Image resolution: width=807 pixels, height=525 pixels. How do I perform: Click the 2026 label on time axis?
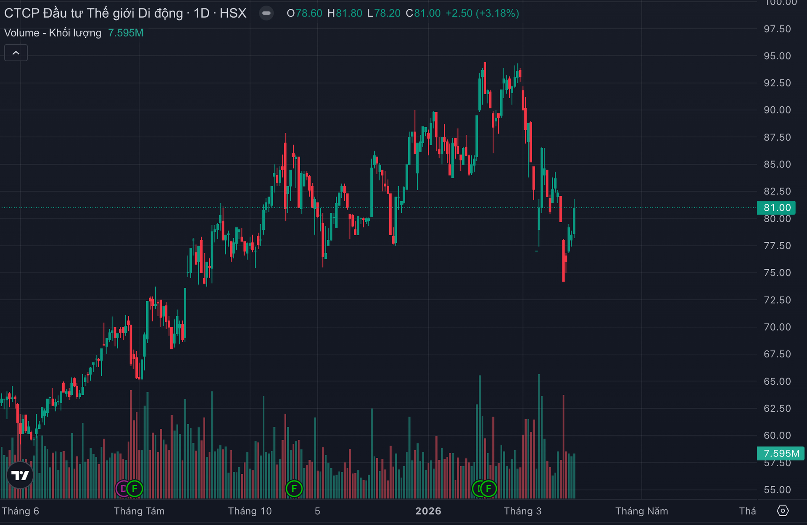click(428, 511)
